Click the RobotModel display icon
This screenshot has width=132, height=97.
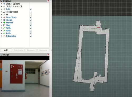4,12
